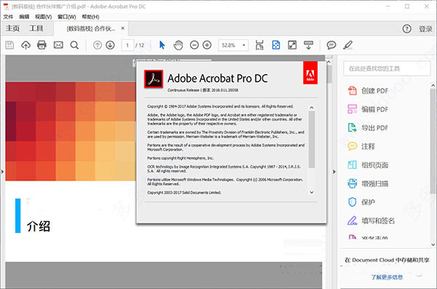Select the Hand pan tool
This screenshot has width=437, height=289.
tap(178, 45)
